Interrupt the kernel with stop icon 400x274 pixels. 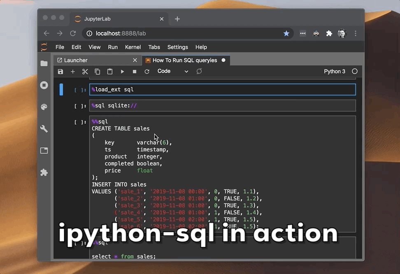pos(135,72)
